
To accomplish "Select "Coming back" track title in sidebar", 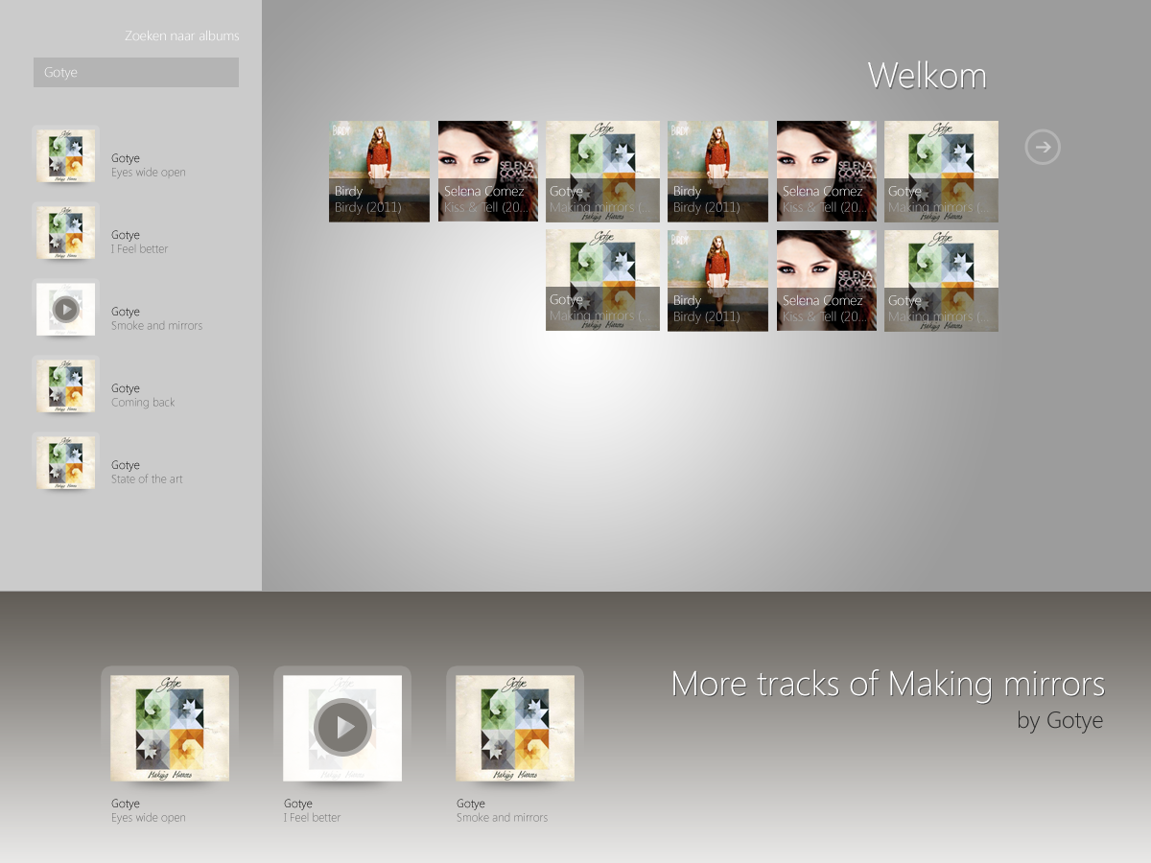I will point(143,403).
